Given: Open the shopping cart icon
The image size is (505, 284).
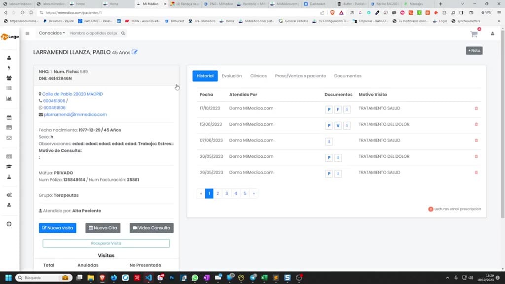Looking at the screenshot, I should pyautogui.click(x=474, y=34).
